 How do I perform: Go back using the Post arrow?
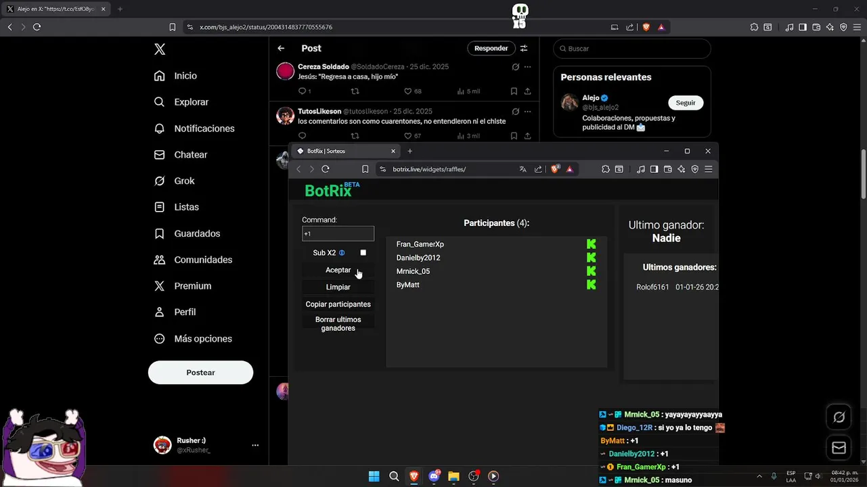(x=281, y=48)
